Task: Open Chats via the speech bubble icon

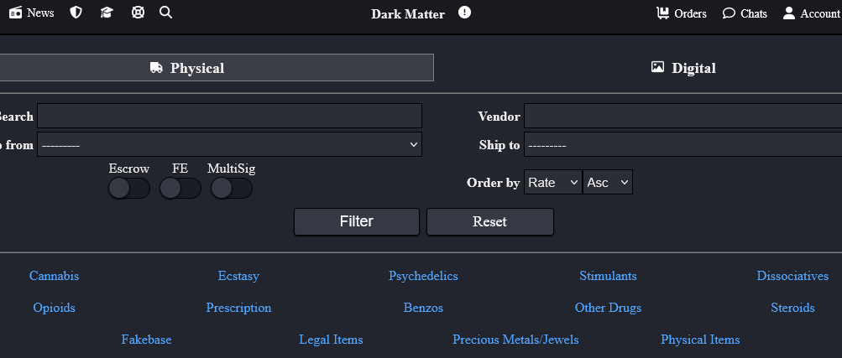Action: [729, 13]
